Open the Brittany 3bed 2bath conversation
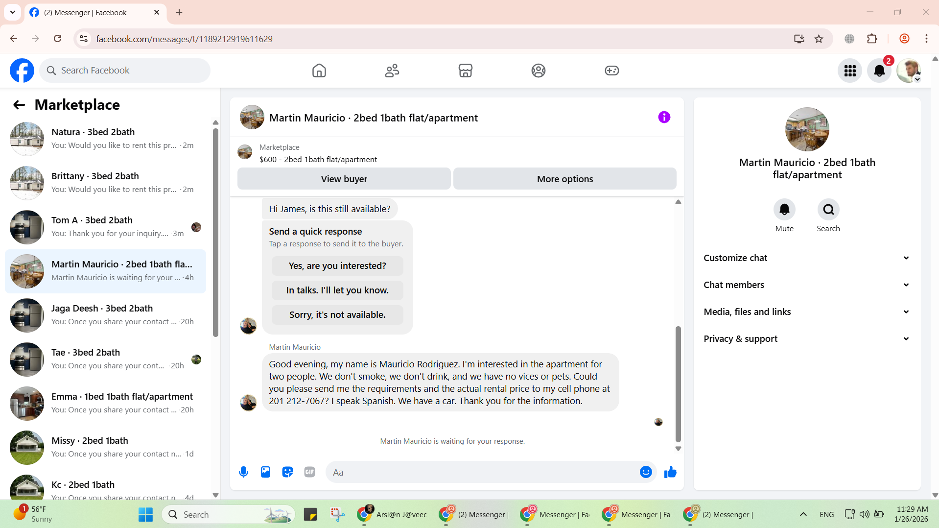This screenshot has height=528, width=939. point(105,183)
